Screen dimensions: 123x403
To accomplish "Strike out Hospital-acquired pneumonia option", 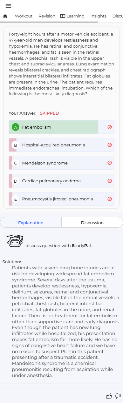I will click(x=110, y=145).
